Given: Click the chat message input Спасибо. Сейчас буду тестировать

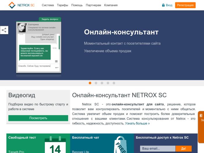Looking at the screenshot, I should pyautogui.click(x=34, y=66).
